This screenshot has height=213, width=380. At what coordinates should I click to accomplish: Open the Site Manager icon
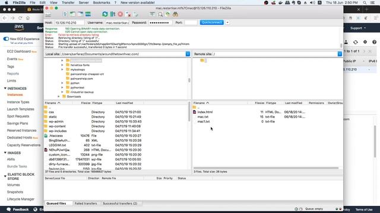click(48, 14)
